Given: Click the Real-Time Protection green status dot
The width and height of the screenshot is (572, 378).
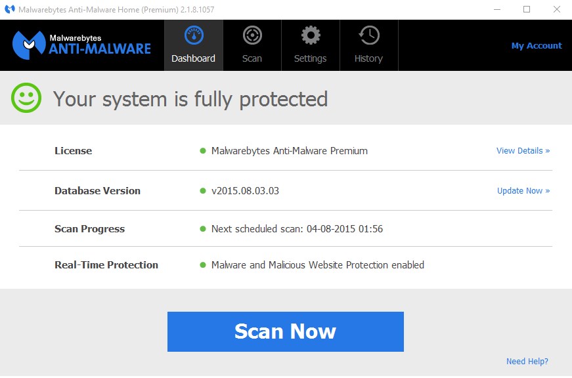Looking at the screenshot, I should point(203,265).
